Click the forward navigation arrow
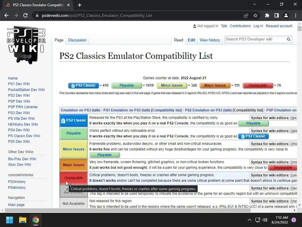 click(16, 15)
